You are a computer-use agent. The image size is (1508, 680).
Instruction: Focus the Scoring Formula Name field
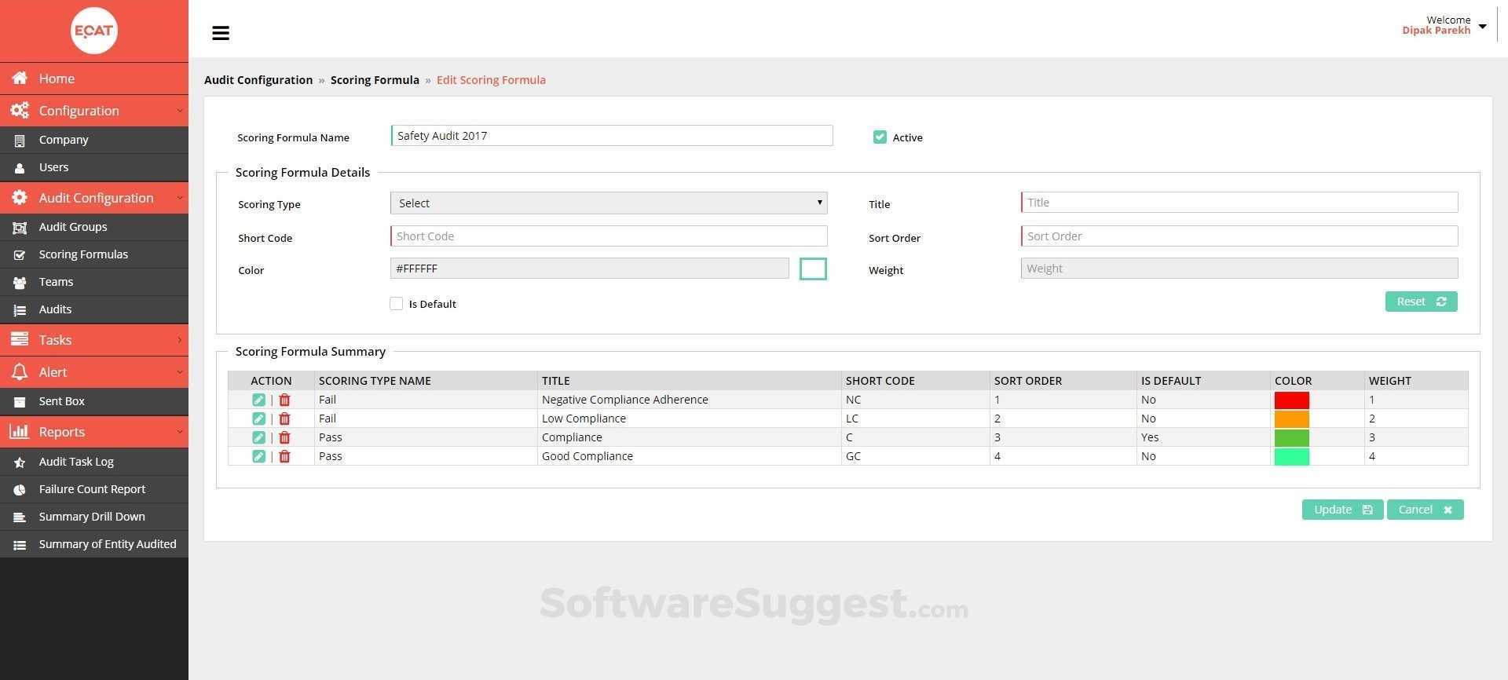pos(612,136)
